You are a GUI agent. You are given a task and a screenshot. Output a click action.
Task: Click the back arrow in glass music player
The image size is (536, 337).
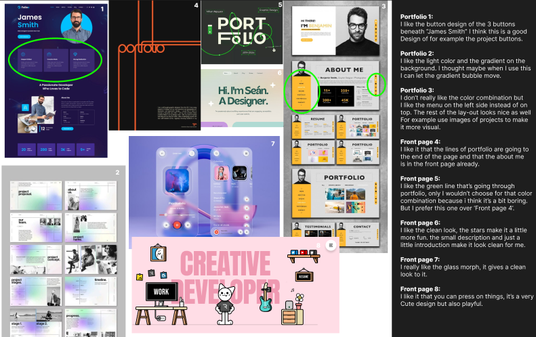[x=161, y=152]
